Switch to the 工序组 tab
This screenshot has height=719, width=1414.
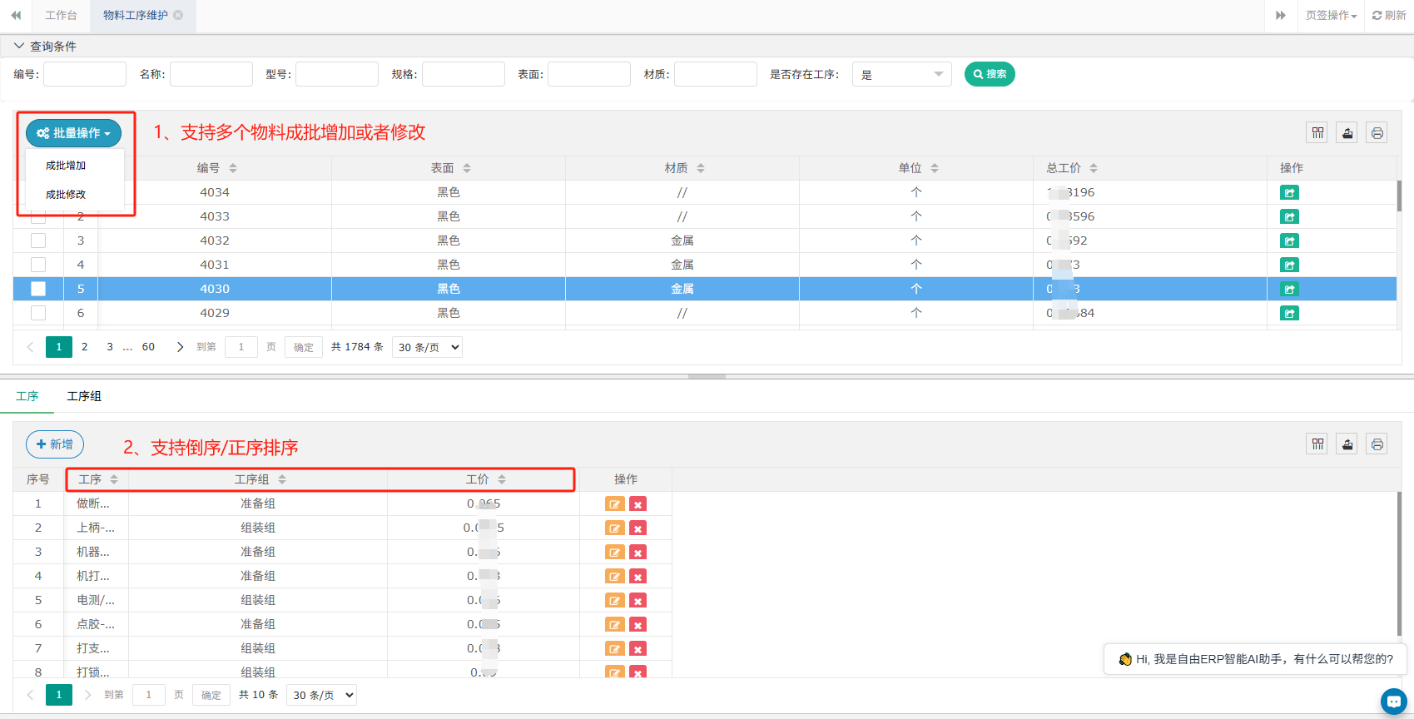[x=84, y=396]
